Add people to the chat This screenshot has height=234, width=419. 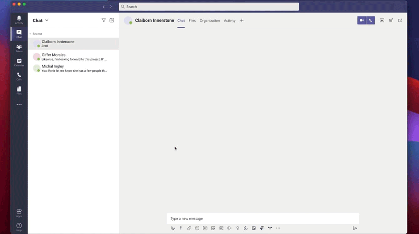point(391,20)
